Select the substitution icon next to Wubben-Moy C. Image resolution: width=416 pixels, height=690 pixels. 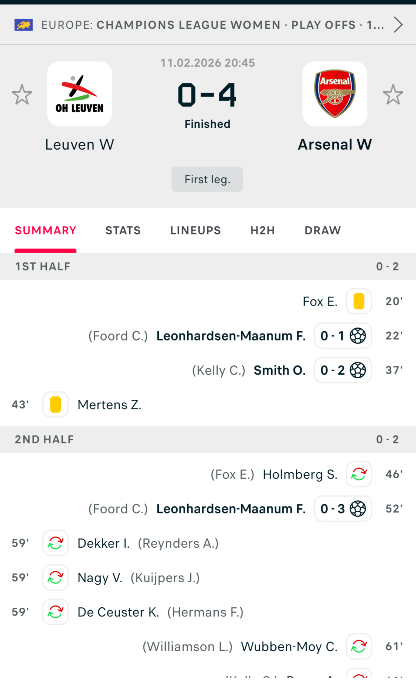(359, 647)
